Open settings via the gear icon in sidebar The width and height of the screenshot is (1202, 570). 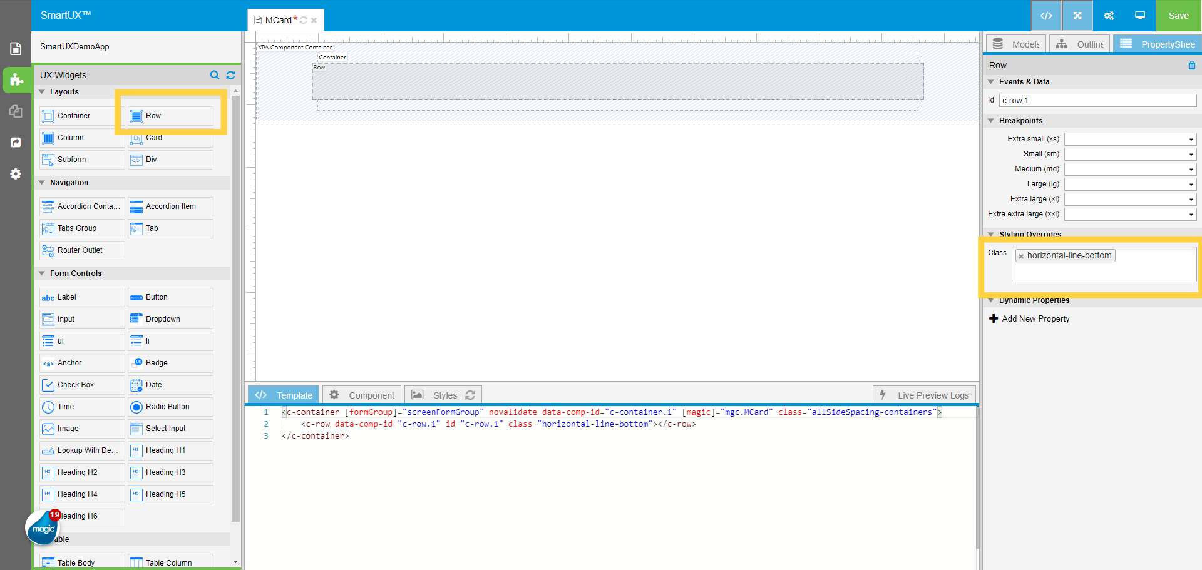click(x=15, y=174)
